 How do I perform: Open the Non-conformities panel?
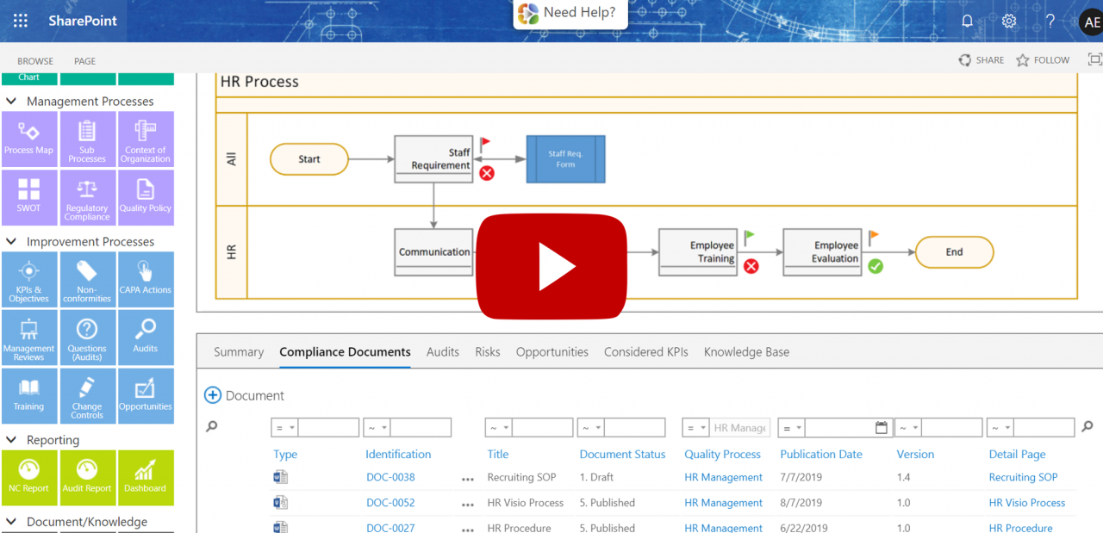point(87,279)
